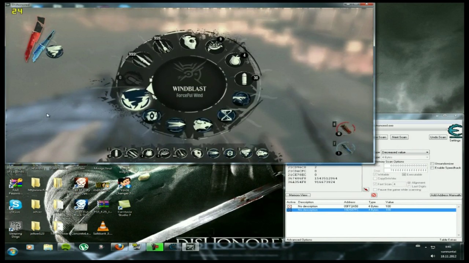
Task: Open the jeltzer123 desktop folder
Action: click(x=37, y=228)
